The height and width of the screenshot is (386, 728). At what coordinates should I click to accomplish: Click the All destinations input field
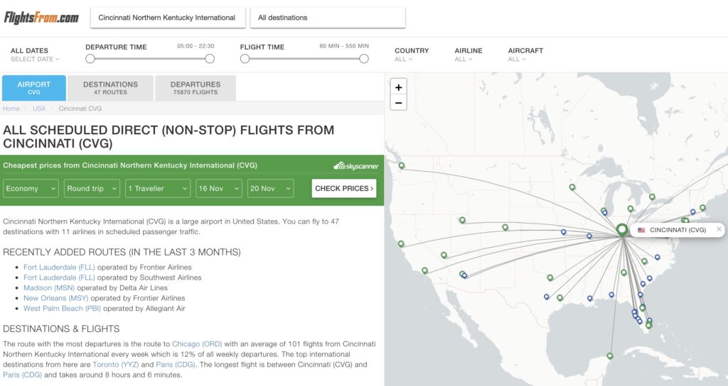point(328,18)
